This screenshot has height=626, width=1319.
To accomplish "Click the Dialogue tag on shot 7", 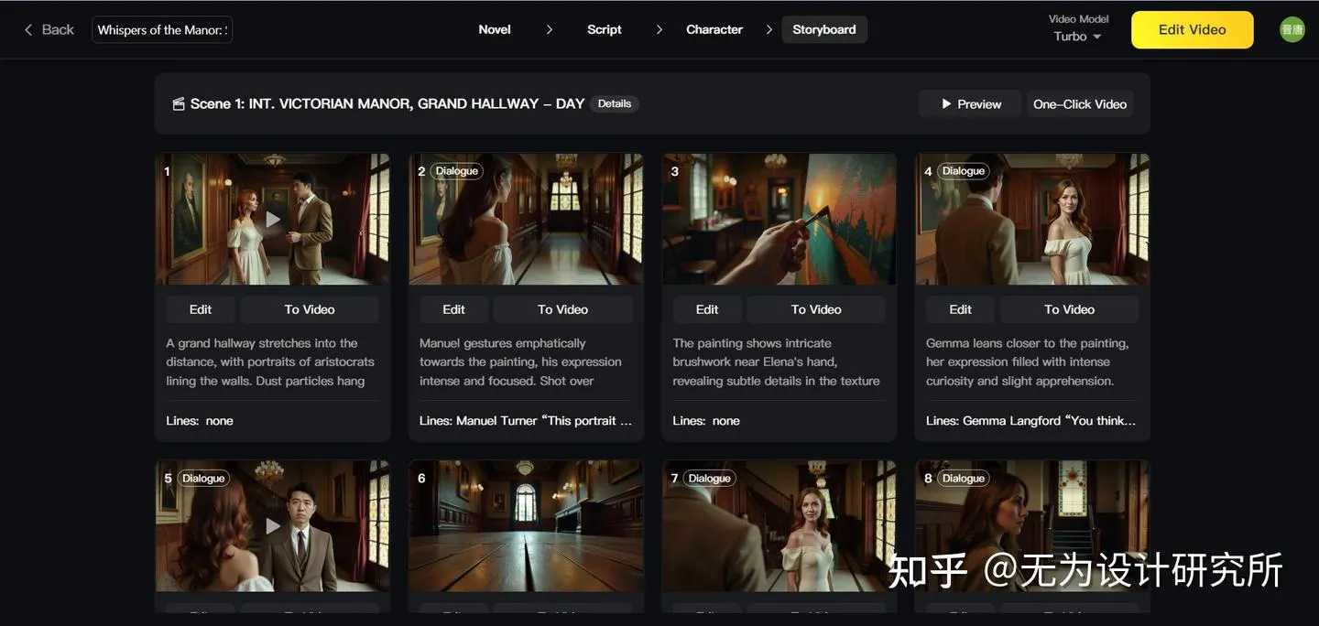I will [710, 479].
